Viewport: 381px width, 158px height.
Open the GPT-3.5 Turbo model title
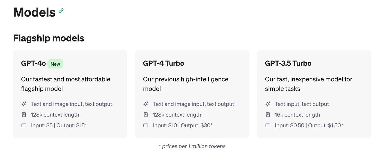point(288,64)
